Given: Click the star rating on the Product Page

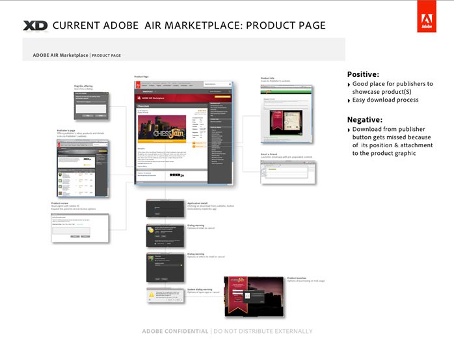Looking at the screenshot, I should [202, 111].
